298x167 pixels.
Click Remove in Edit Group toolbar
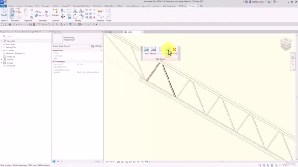pos(153,51)
